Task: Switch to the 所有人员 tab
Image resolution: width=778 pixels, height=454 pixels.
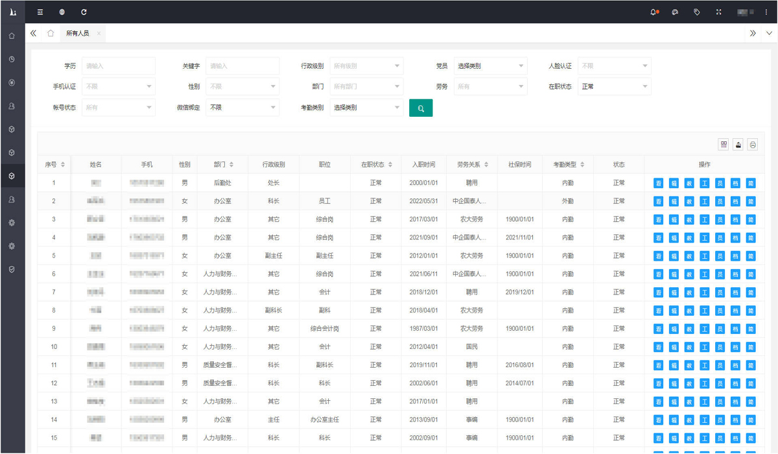Action: tap(78, 33)
